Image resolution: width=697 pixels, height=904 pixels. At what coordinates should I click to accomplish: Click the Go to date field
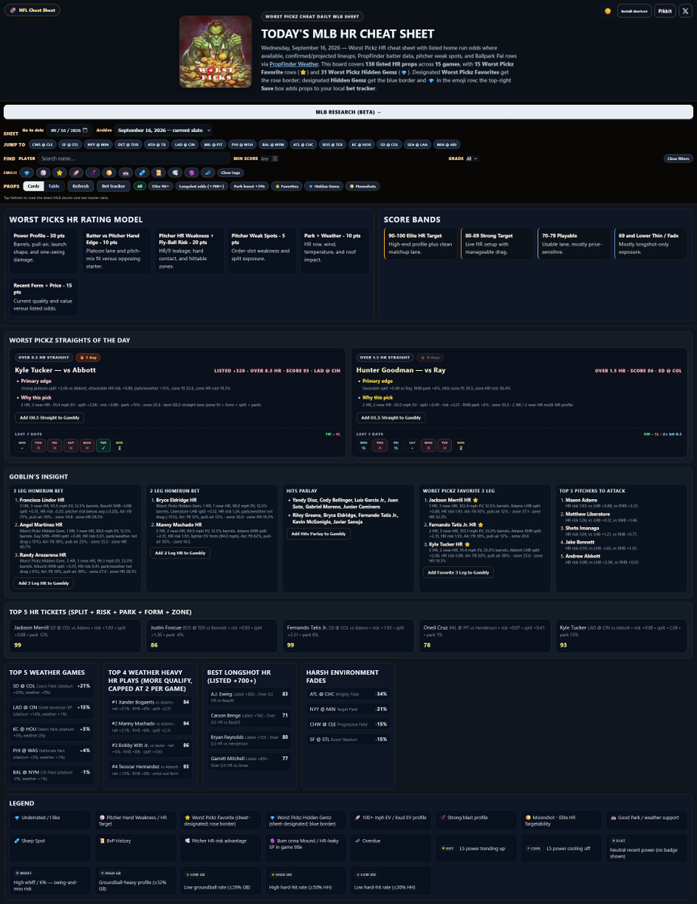click(69, 130)
